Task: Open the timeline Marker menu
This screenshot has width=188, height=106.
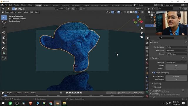Action: pyautogui.click(x=33, y=93)
